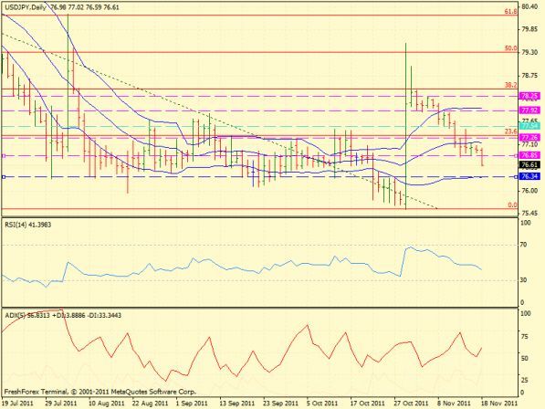Click the 8 Nov 2011 date label
Viewport: 545px width, 409px height.
point(455,404)
